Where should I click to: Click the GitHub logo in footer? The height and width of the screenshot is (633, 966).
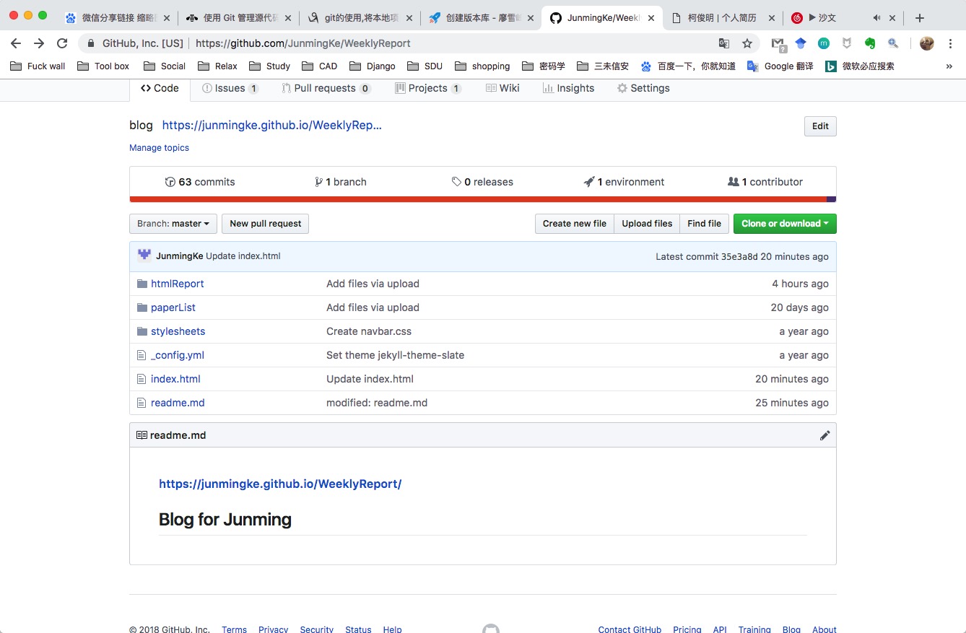click(x=490, y=629)
